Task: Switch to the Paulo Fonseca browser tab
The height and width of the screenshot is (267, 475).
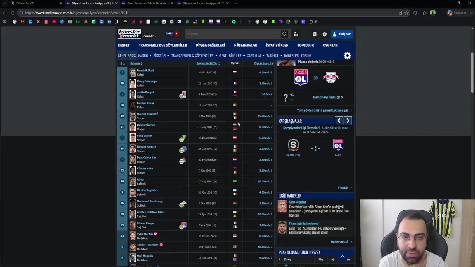Action: coord(147,3)
